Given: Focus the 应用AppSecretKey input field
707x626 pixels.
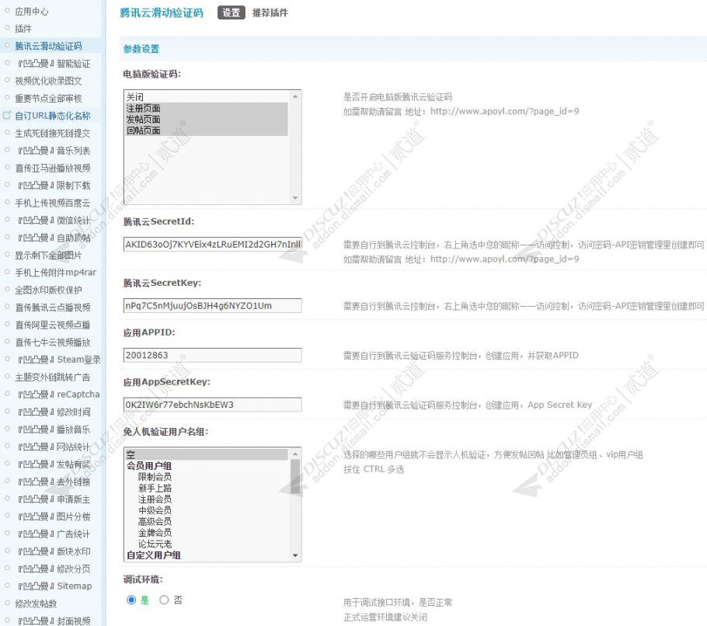Looking at the screenshot, I should tap(212, 405).
